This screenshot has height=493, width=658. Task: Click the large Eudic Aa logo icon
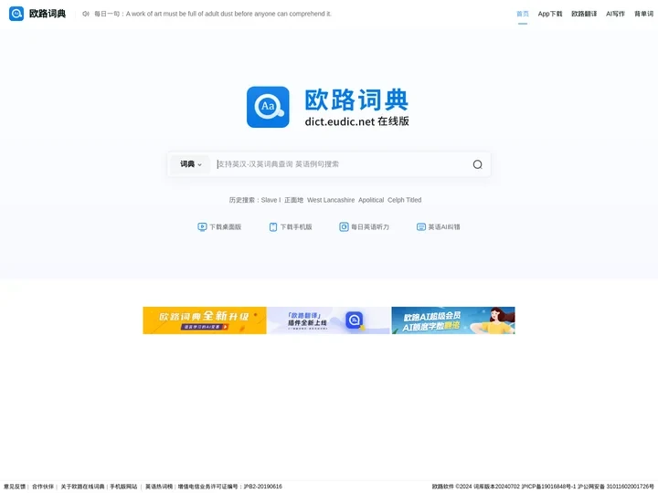pos(268,107)
